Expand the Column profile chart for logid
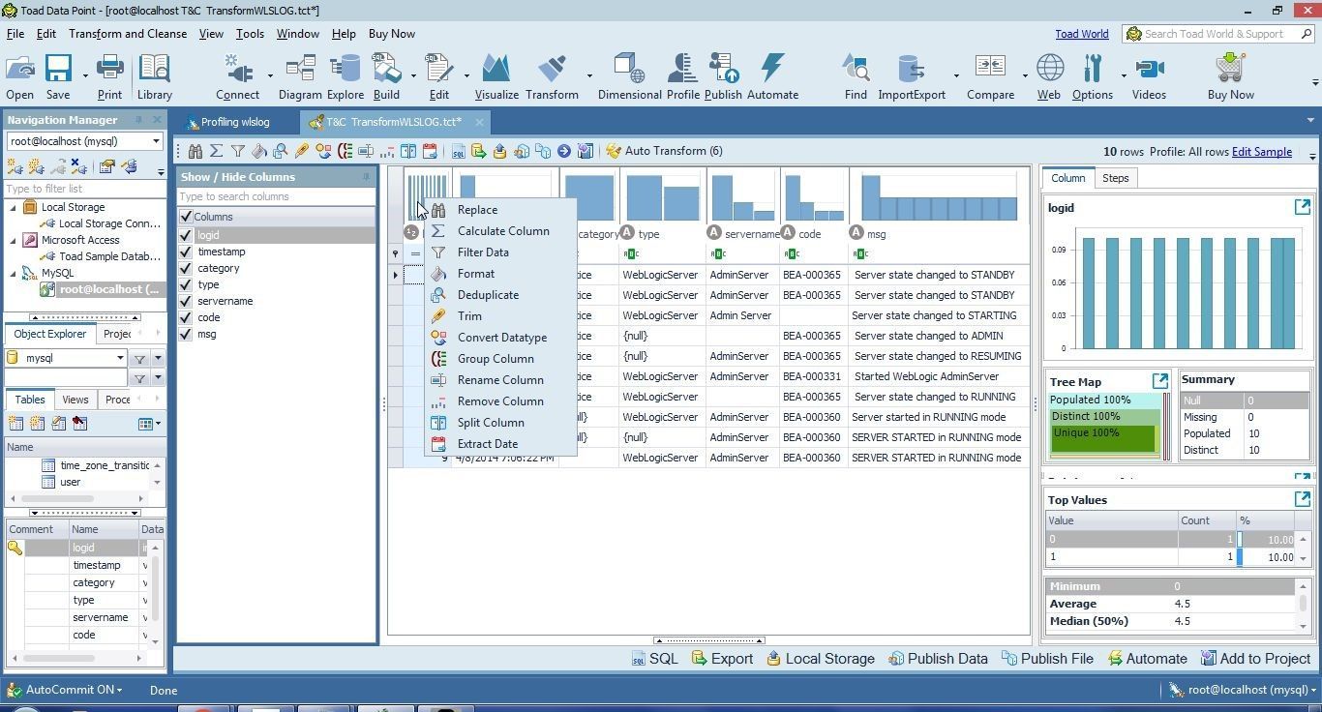Viewport: 1322px width, 712px height. tap(1302, 207)
